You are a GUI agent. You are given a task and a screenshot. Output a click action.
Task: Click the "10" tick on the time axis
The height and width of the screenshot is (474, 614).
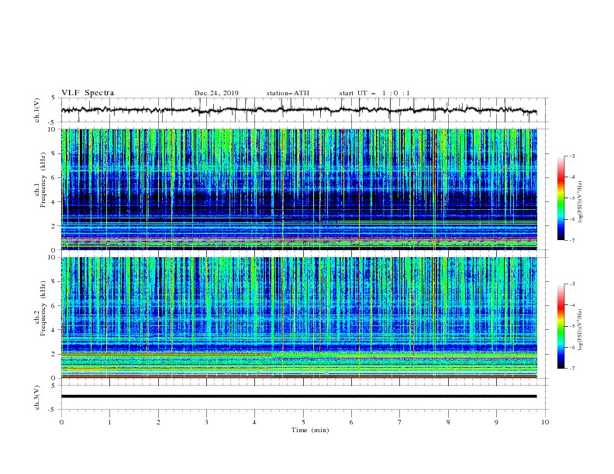(x=545, y=422)
